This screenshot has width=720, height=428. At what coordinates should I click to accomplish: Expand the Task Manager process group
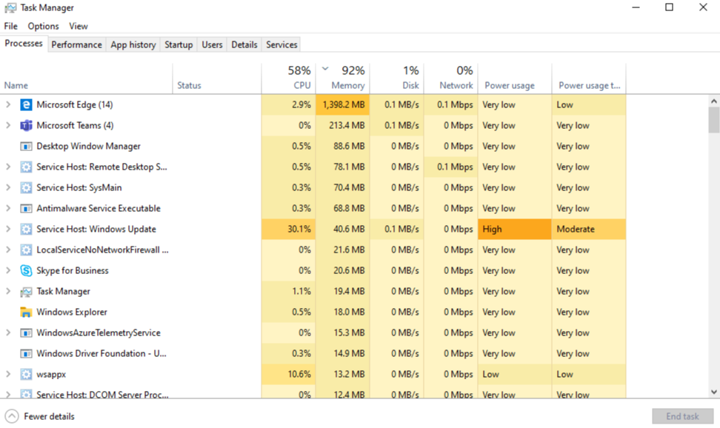click(x=8, y=291)
